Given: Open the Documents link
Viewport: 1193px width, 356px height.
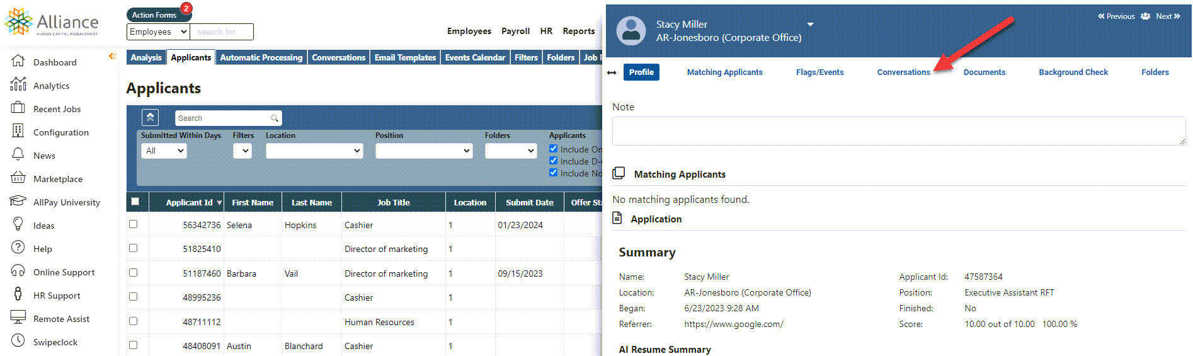Looking at the screenshot, I should point(984,72).
